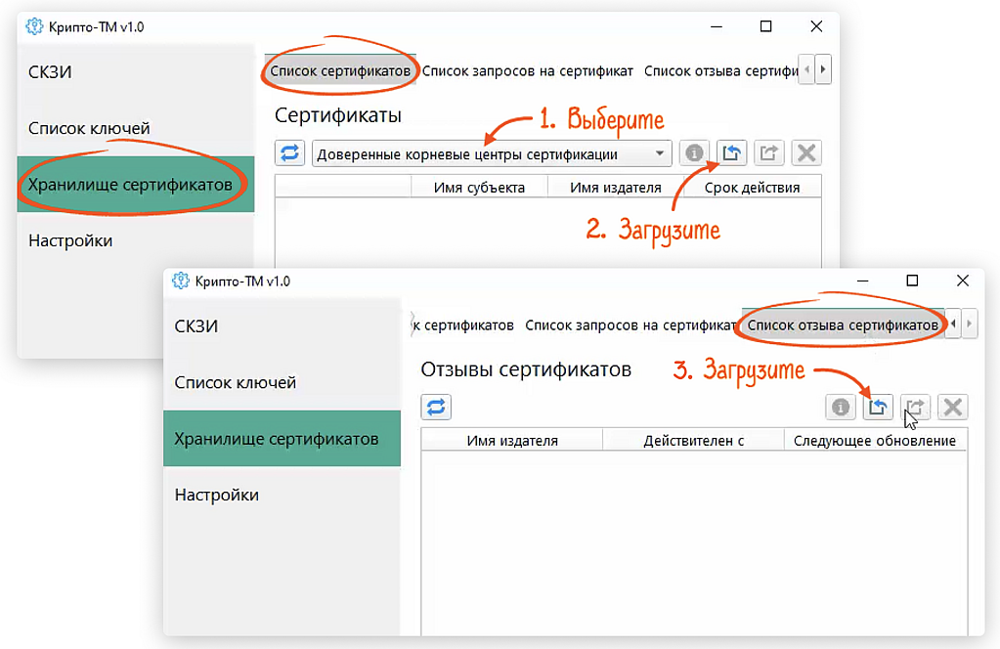Image resolution: width=1000 pixels, height=649 pixels.
Task: Click info icon in the Сертификаты toolbar
Action: tap(694, 153)
